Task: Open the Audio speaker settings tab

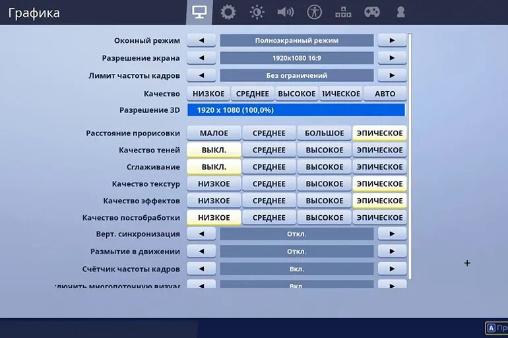Action: pos(286,13)
